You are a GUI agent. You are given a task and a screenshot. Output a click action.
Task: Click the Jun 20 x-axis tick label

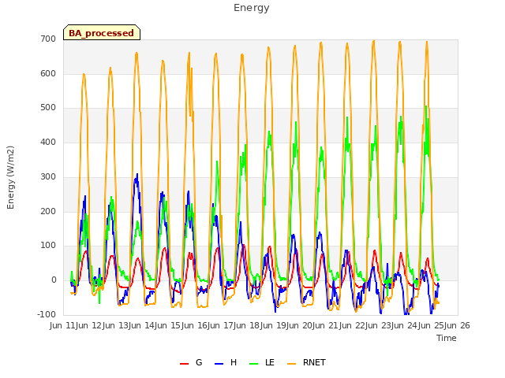[x=299, y=325]
